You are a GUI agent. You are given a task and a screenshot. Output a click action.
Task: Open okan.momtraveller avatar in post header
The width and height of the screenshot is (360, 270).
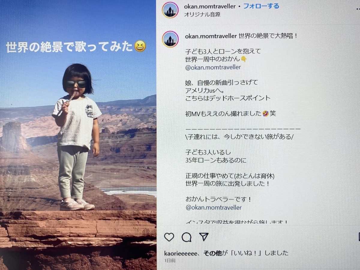[170, 10]
